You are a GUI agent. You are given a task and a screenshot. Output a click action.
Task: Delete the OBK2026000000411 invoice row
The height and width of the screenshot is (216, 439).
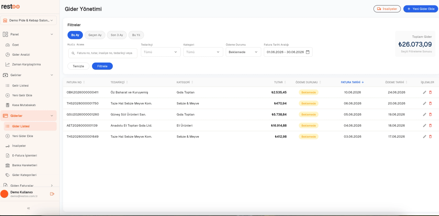430,92
